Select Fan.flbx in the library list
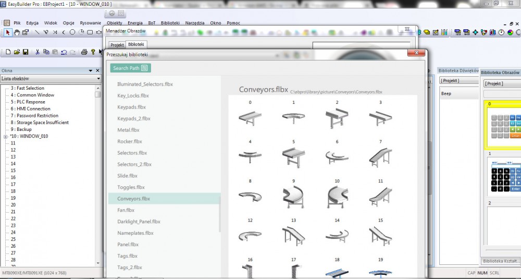The height and width of the screenshot is (279, 521). [x=126, y=210]
